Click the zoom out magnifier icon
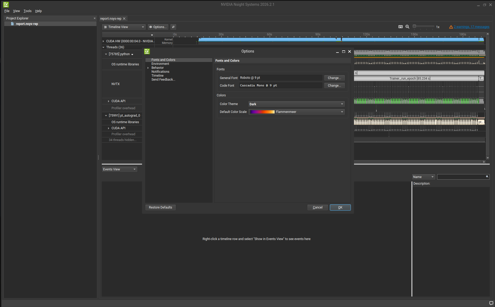Viewport: 495px width, 307px height. pos(407,27)
